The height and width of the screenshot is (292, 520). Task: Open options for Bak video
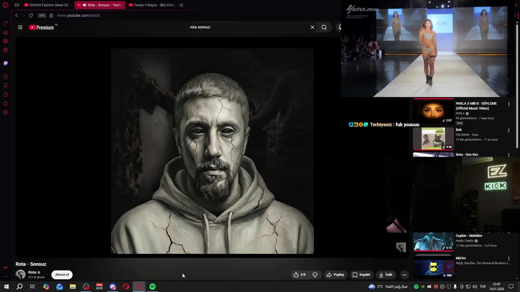click(x=509, y=130)
